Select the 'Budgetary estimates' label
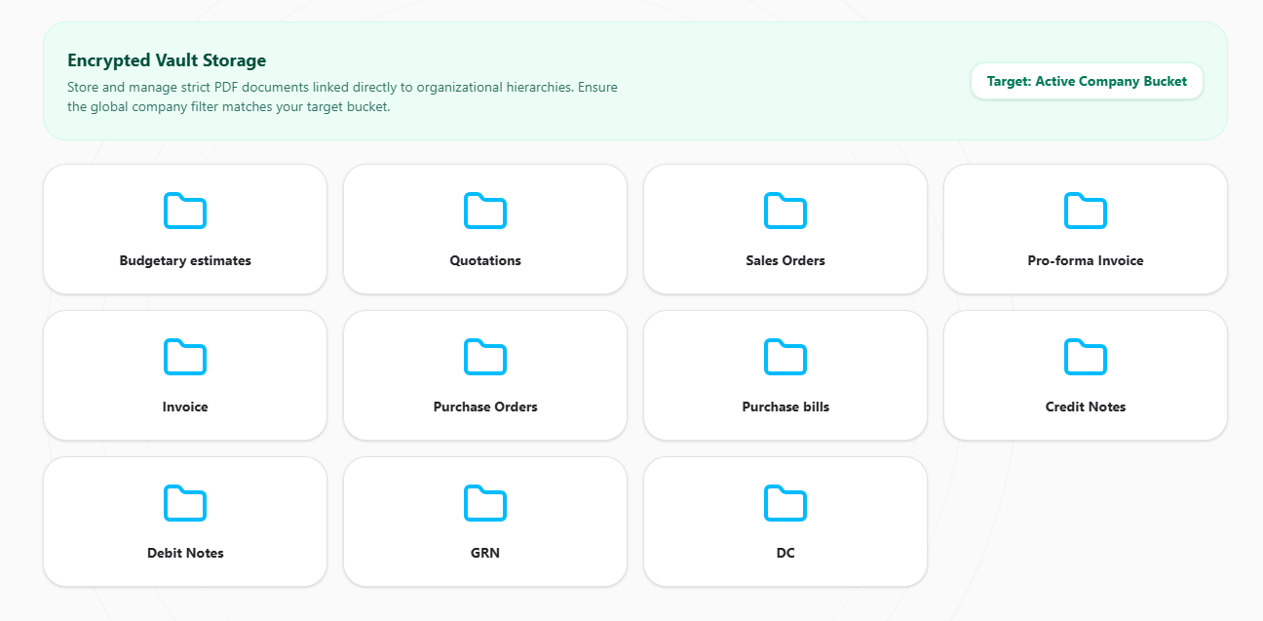Viewport: 1263px width, 621px height. click(185, 260)
